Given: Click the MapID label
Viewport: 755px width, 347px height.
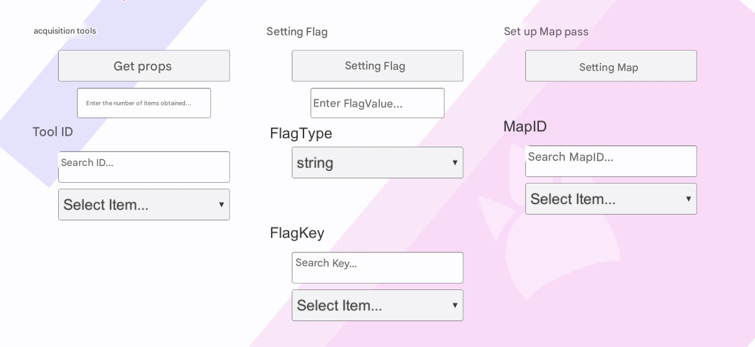Looking at the screenshot, I should 525,127.
